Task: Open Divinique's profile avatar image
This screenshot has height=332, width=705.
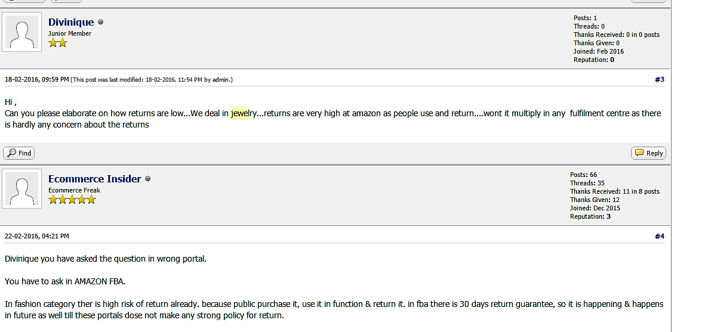Action: pyautogui.click(x=21, y=32)
